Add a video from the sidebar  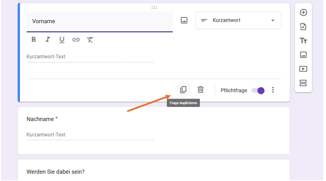(x=303, y=69)
